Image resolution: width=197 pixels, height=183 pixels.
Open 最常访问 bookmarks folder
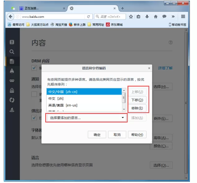pyautogui.click(x=16, y=25)
